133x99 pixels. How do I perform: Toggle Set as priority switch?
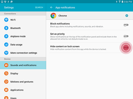coord(126,36)
